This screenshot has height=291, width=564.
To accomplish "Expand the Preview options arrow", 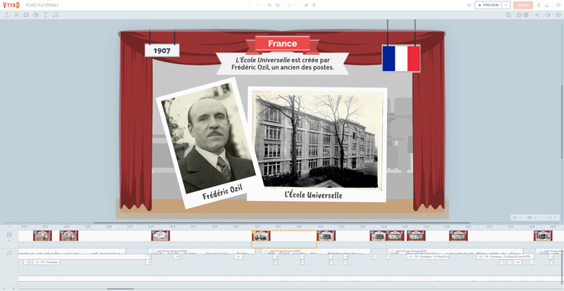I will 506,5.
